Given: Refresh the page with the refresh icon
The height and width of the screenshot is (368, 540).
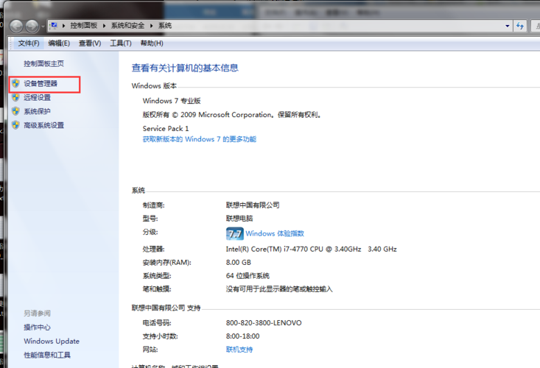Looking at the screenshot, I should pos(519,26).
